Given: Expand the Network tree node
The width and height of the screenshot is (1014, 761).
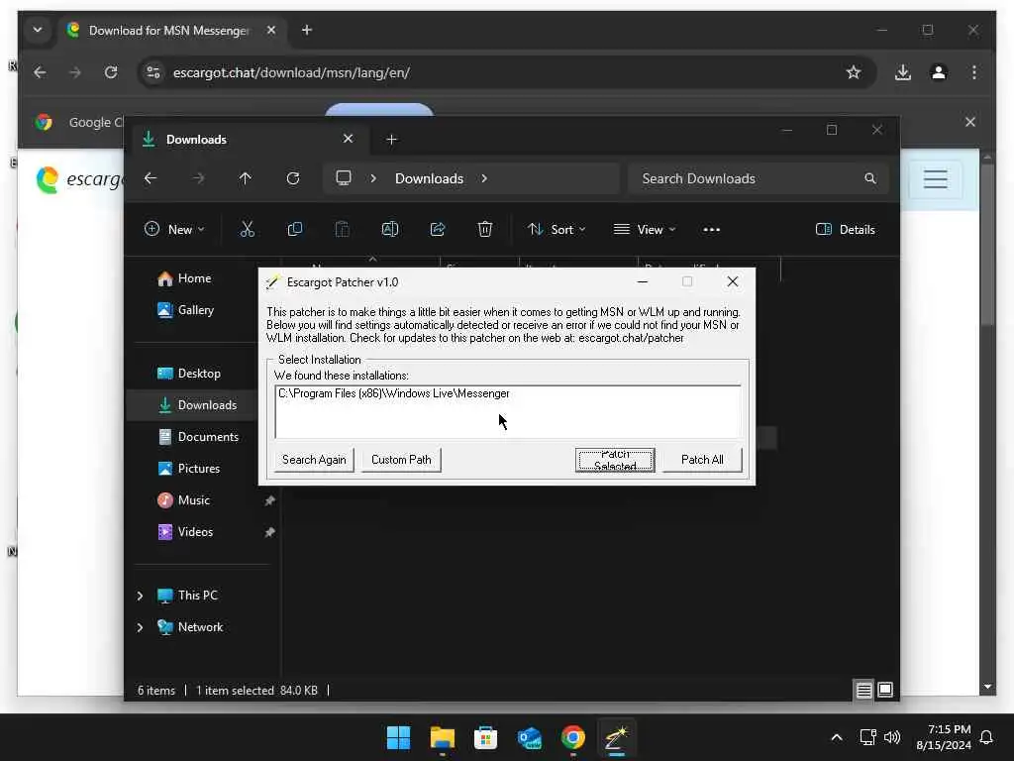Looking at the screenshot, I should pos(140,627).
